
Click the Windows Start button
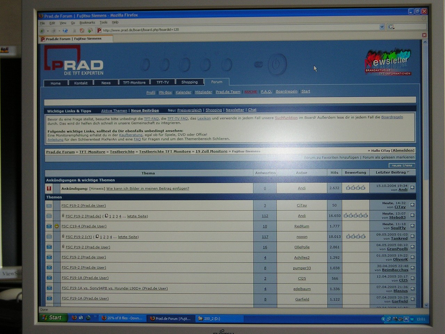pos(52,317)
